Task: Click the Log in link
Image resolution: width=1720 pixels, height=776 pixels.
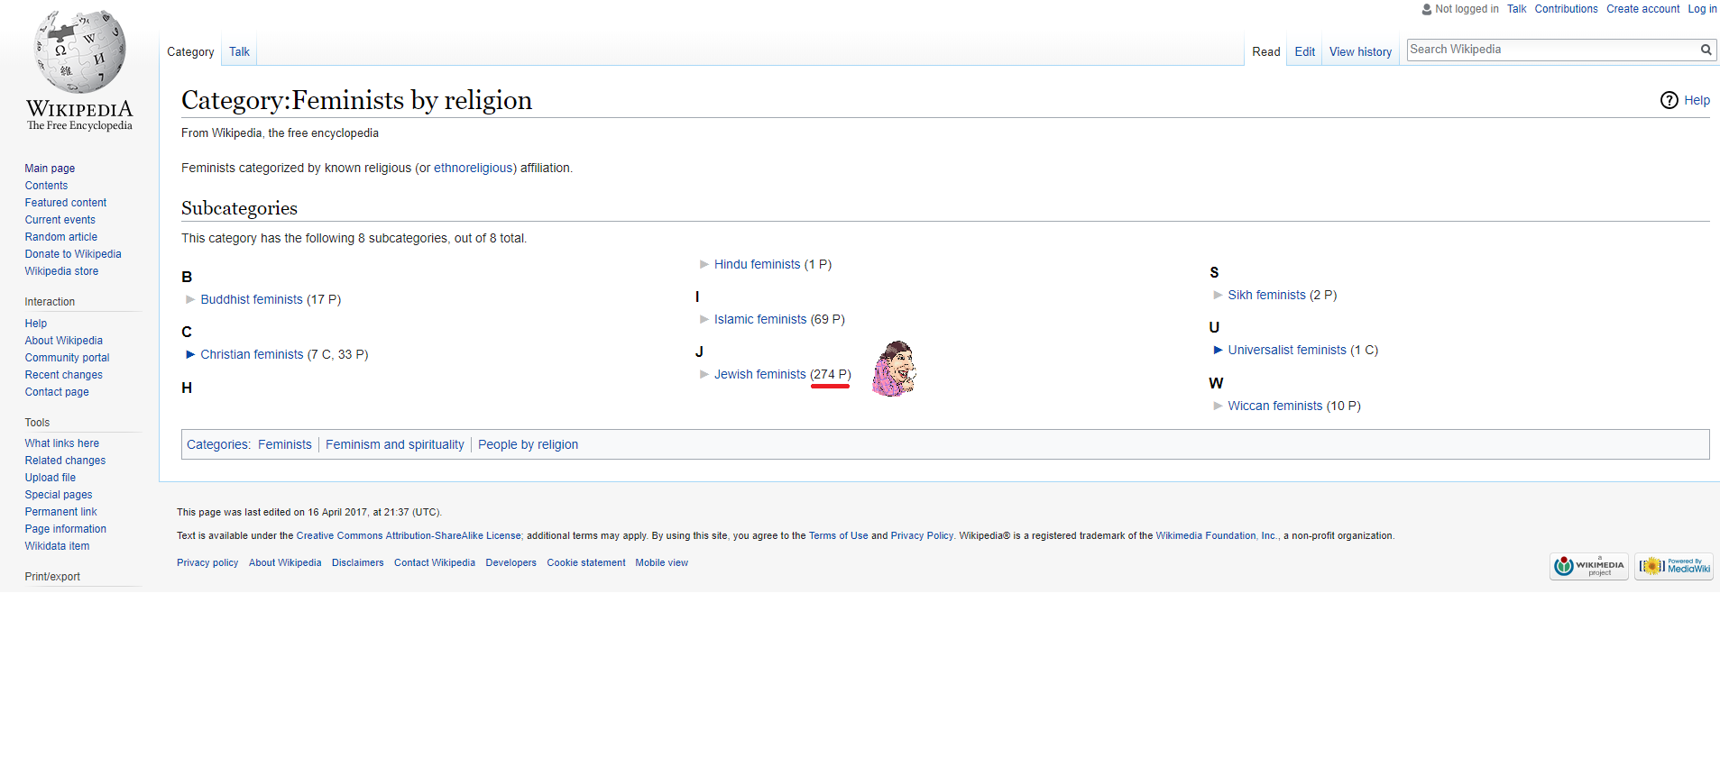Action: click(x=1702, y=9)
